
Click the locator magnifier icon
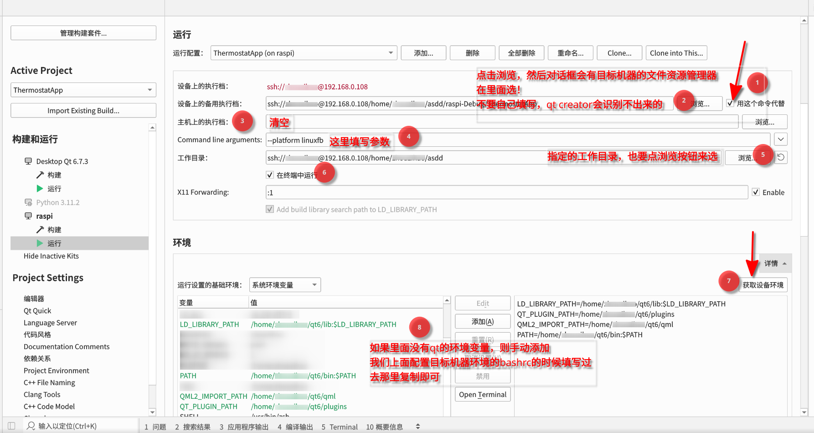click(x=31, y=426)
